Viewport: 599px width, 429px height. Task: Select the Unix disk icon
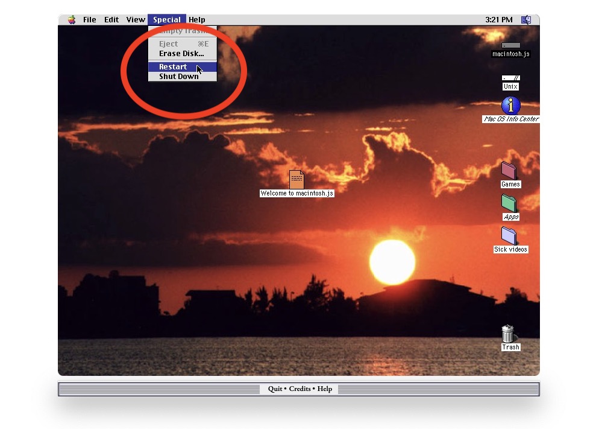coord(510,78)
